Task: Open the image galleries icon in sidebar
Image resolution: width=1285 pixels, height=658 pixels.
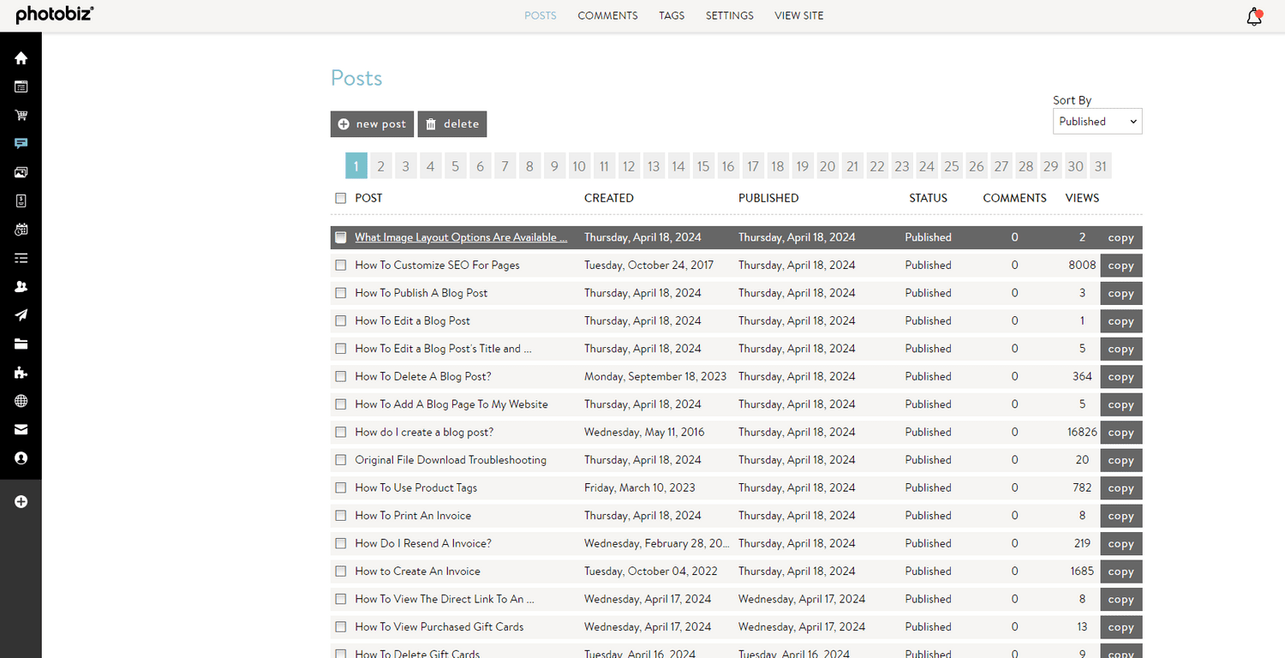Action: (21, 172)
